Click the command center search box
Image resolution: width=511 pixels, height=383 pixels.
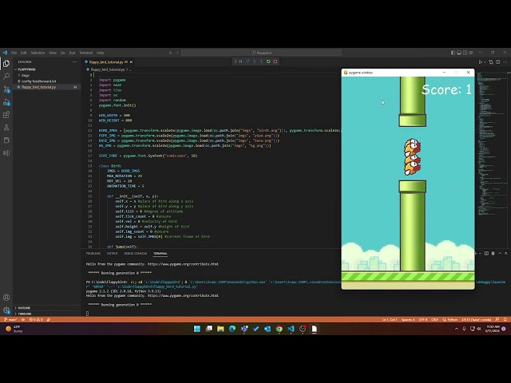pyautogui.click(x=261, y=53)
